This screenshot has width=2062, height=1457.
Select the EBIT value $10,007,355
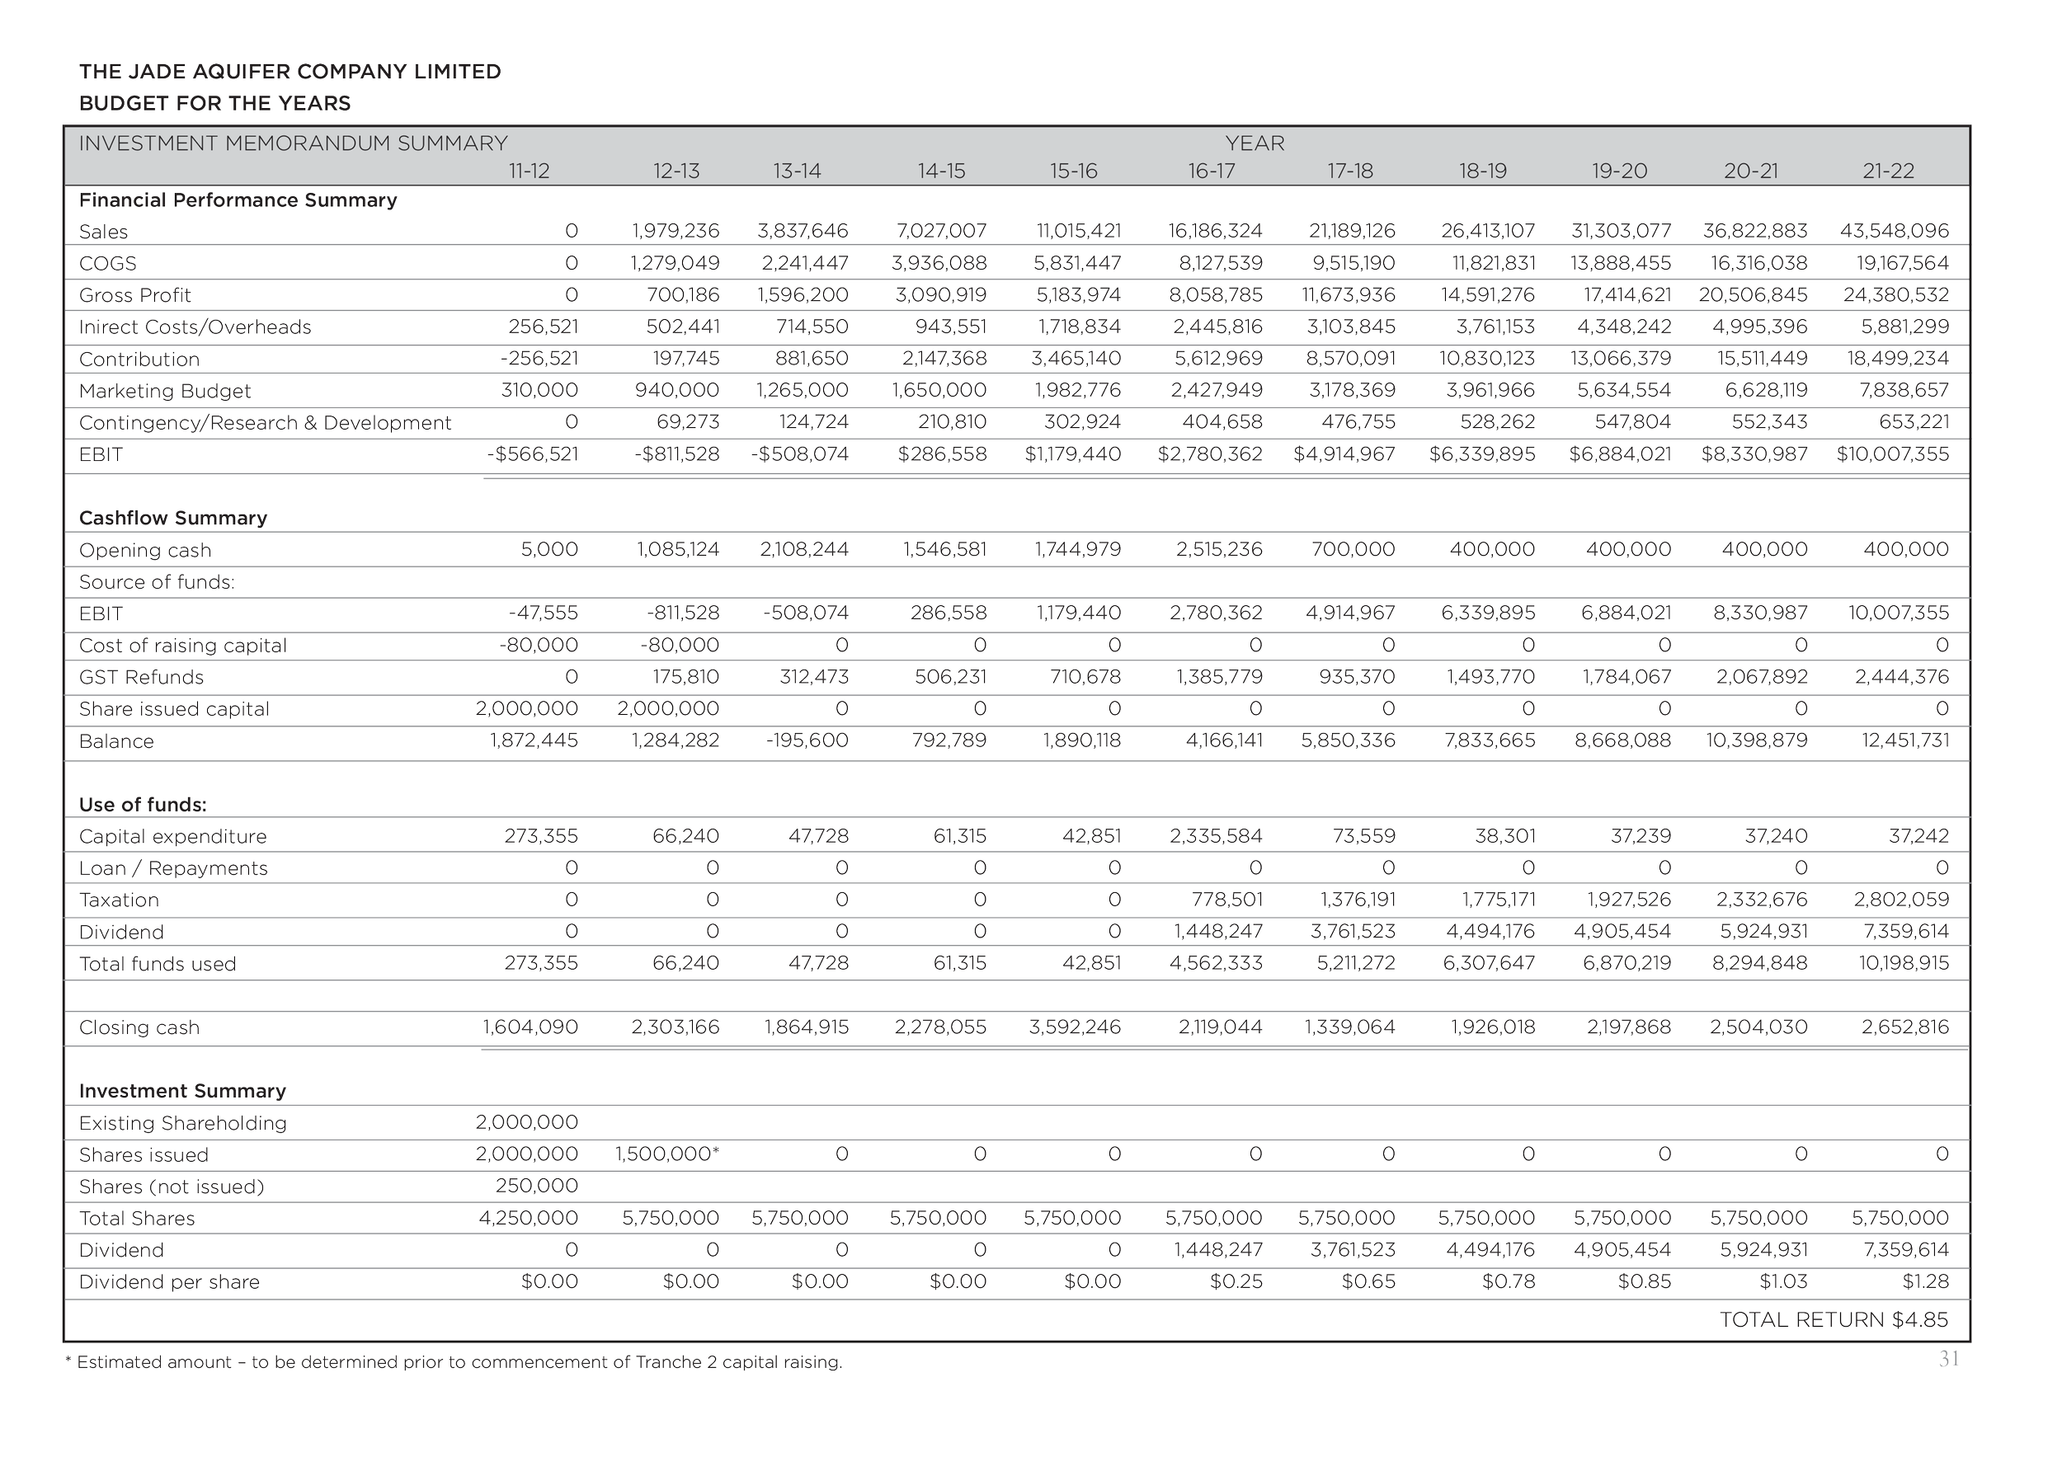click(1892, 454)
